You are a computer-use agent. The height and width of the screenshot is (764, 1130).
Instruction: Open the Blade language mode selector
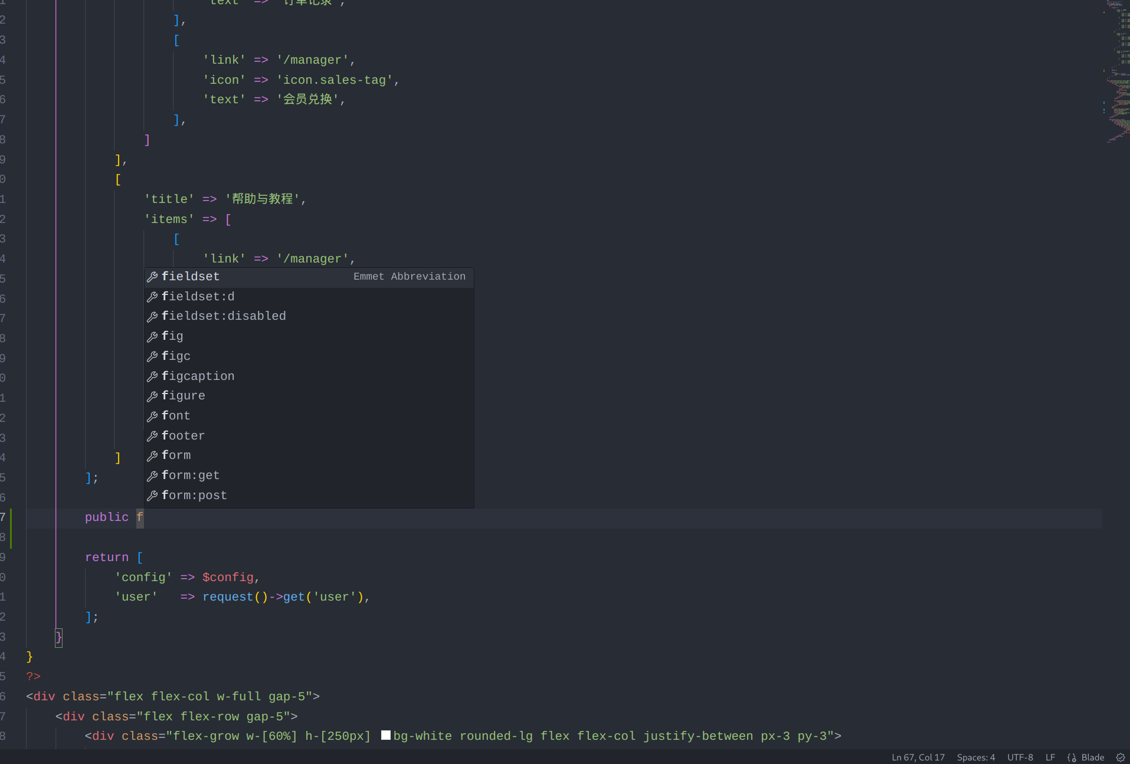[x=1092, y=758]
